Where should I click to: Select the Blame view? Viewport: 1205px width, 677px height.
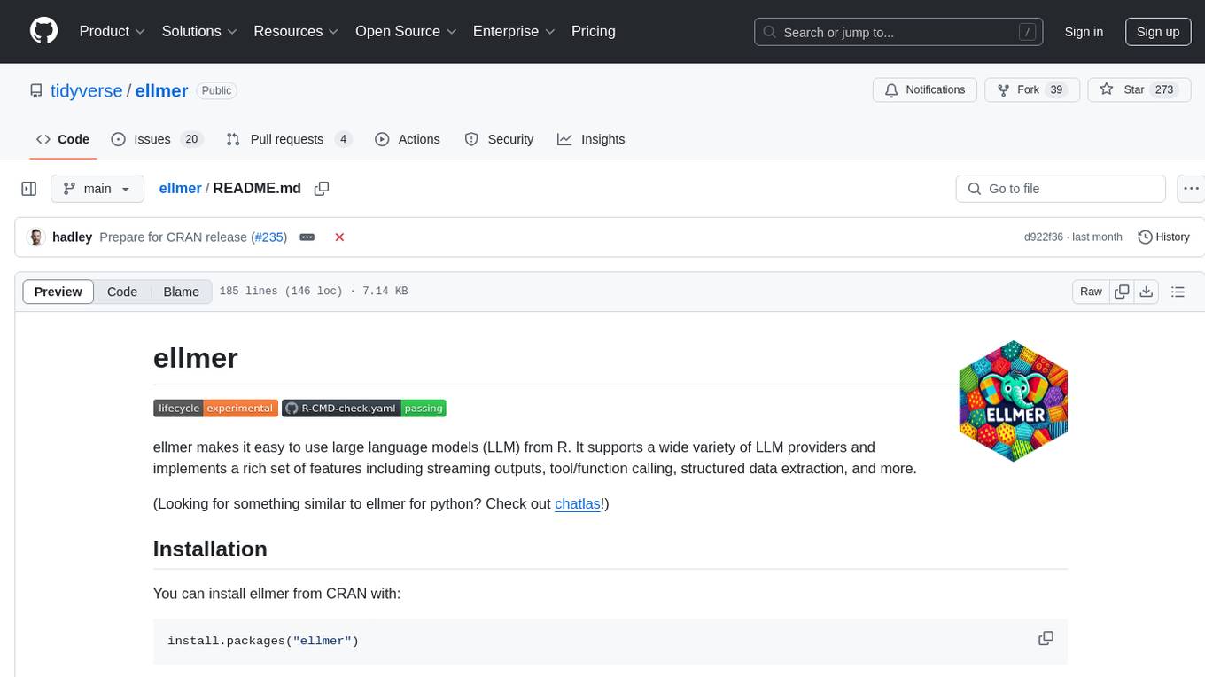coord(181,292)
